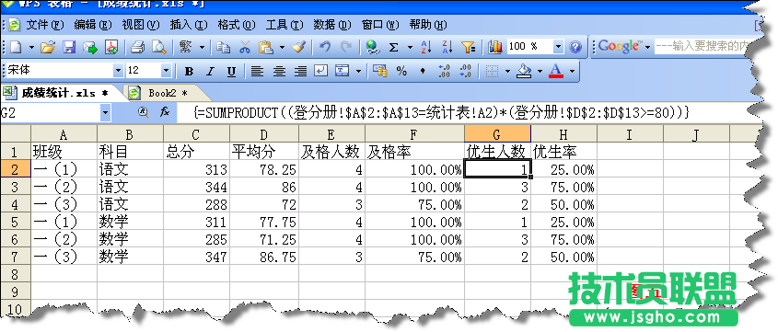Select column D header
The height and width of the screenshot is (332, 778).
pyautogui.click(x=264, y=134)
